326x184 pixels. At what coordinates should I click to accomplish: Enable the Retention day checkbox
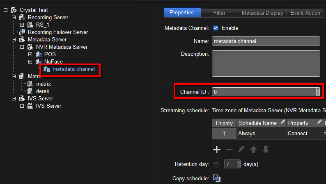click(216, 164)
